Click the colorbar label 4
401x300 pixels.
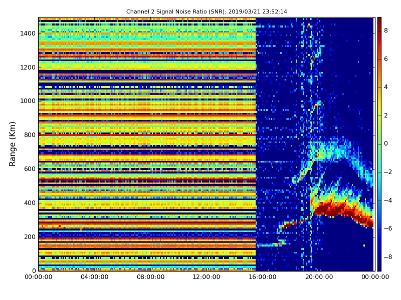pyautogui.click(x=386, y=87)
